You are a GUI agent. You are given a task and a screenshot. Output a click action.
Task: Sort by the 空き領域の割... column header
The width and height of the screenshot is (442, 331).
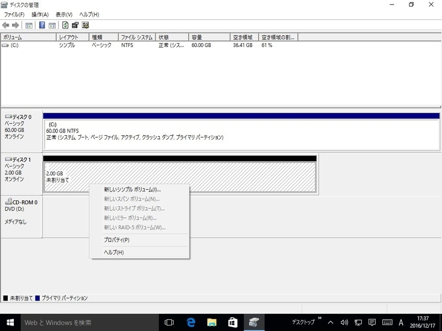(278, 37)
